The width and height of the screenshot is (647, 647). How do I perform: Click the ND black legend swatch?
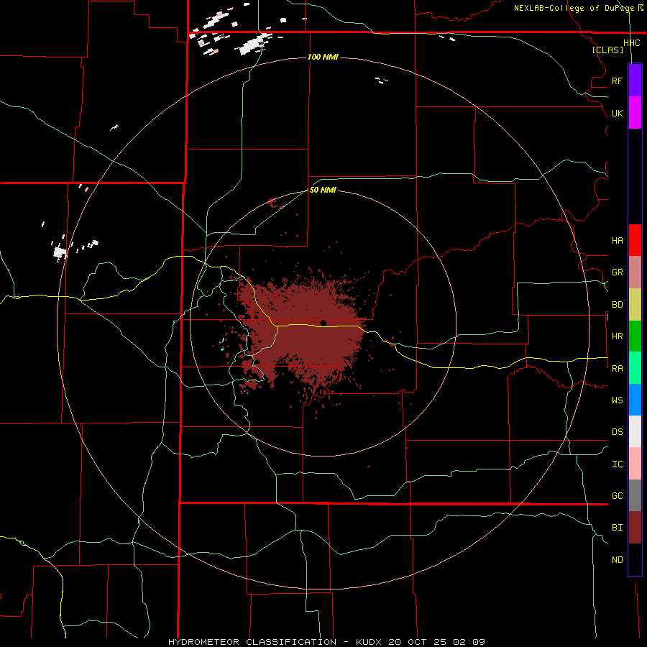pyautogui.click(x=635, y=559)
